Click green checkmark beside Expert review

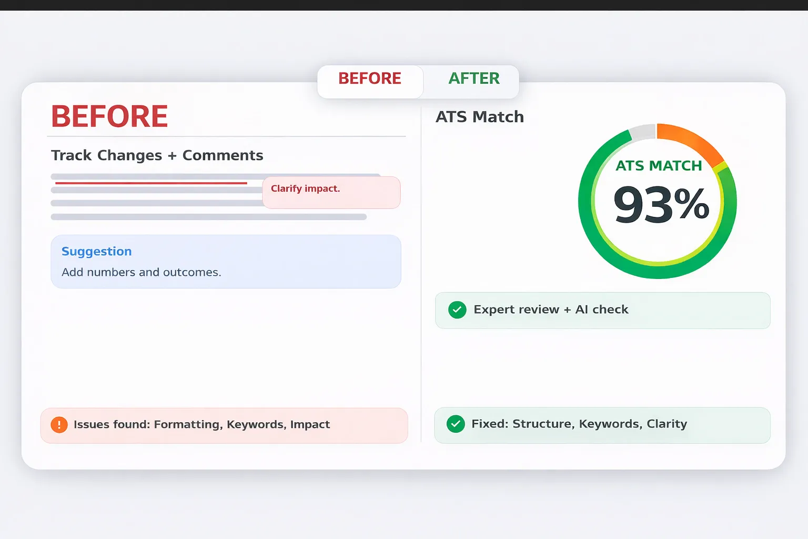pyautogui.click(x=457, y=310)
